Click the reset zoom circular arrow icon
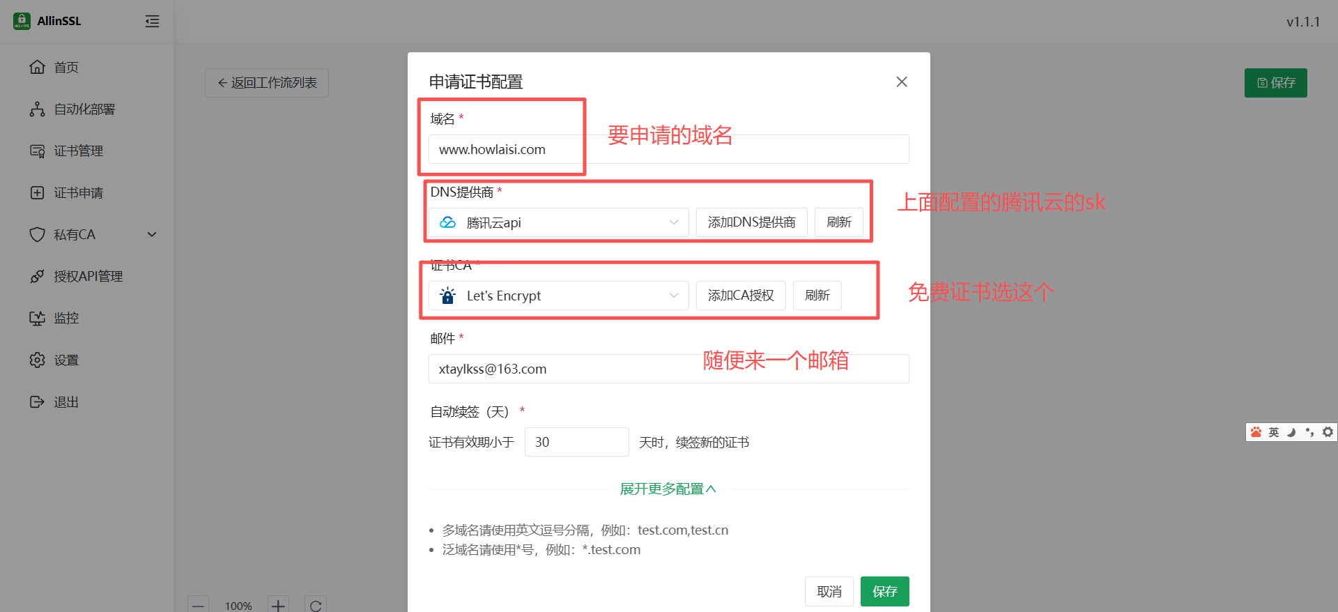The image size is (1338, 612). pyautogui.click(x=316, y=605)
